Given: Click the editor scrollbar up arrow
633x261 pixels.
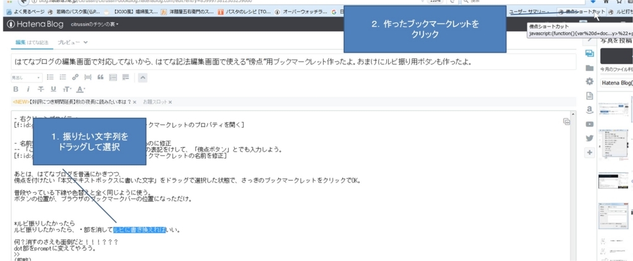Looking at the screenshot, I should point(573,115).
